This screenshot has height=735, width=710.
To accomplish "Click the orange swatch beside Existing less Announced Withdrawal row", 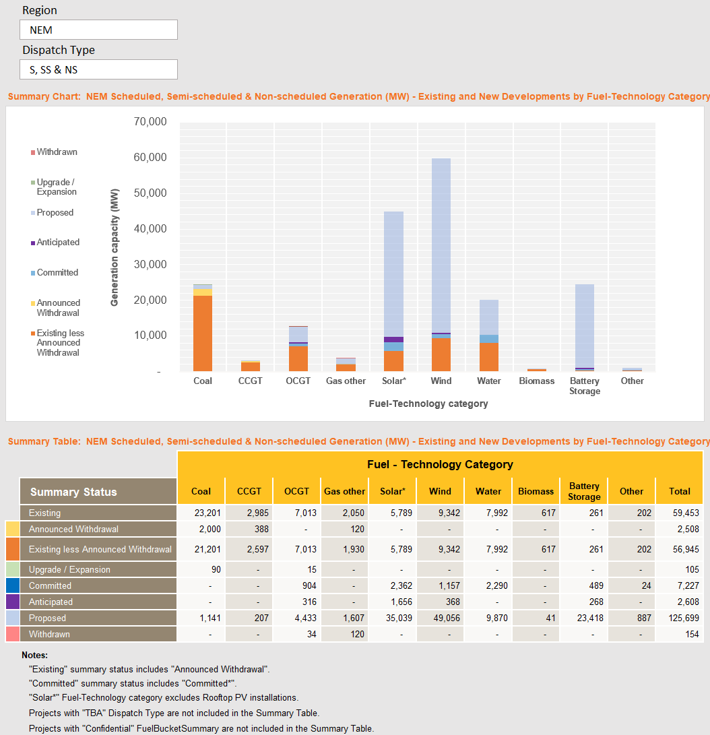I will (x=13, y=549).
